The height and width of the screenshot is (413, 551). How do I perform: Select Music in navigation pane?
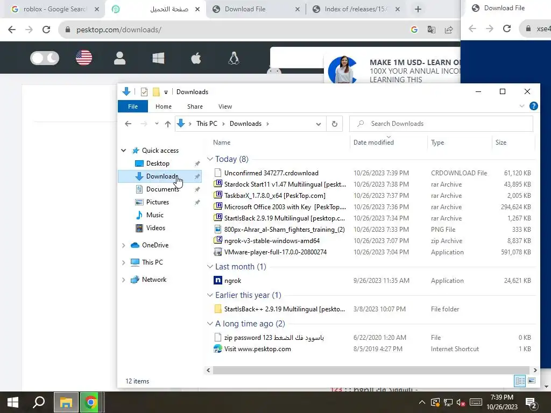pos(154,215)
